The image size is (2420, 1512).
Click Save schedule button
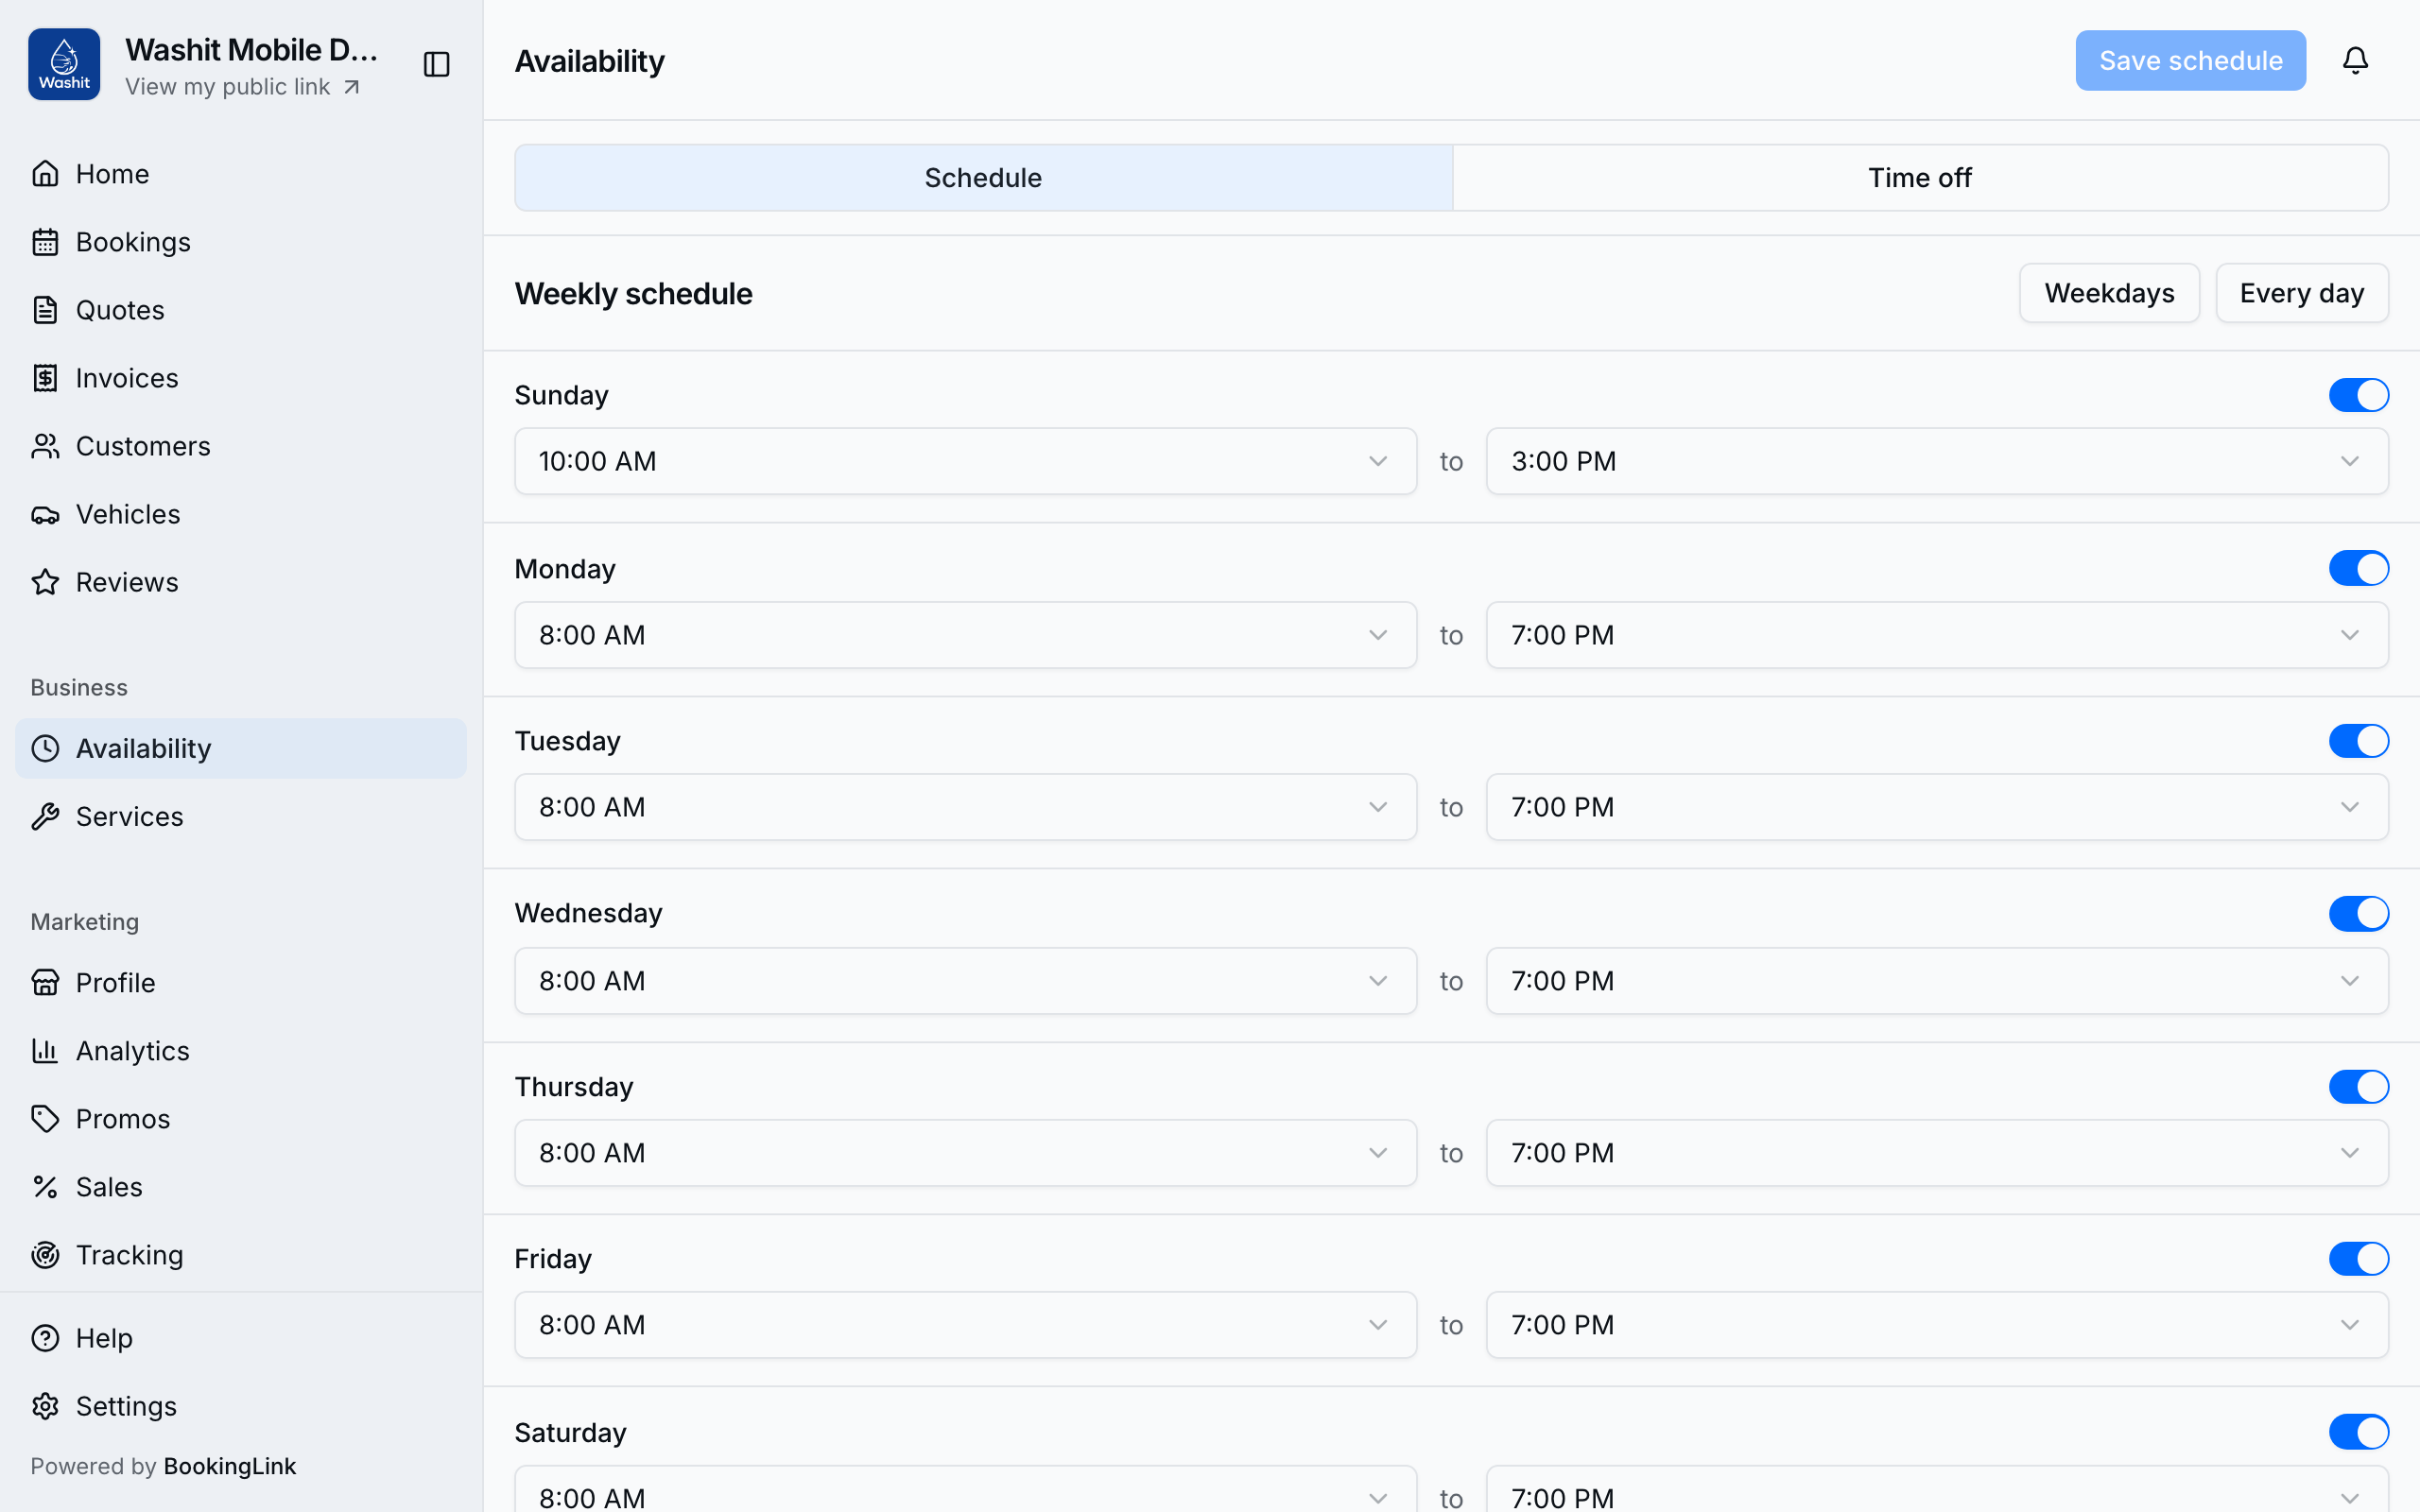(x=2190, y=60)
